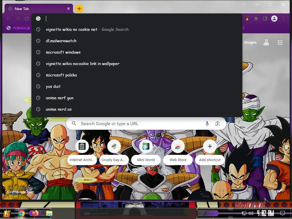The height and width of the screenshot is (219, 292).
Task: Click the Google icon in the address bar
Action: coord(38,19)
